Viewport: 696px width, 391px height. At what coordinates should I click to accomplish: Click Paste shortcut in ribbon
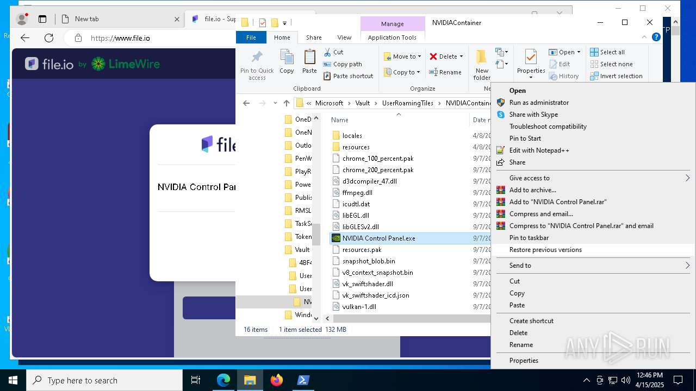point(348,76)
